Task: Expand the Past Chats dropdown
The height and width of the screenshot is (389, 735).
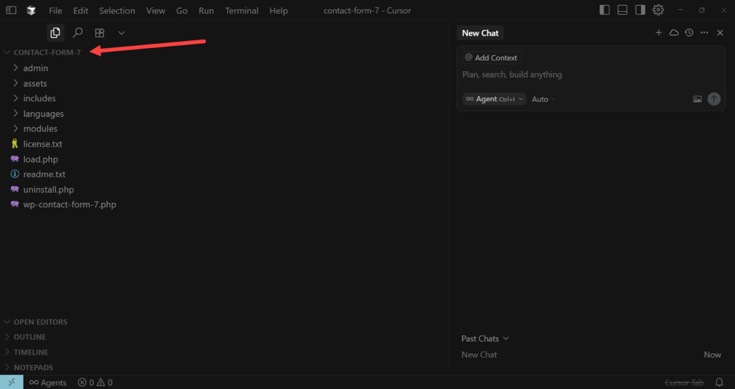Action: (485, 338)
